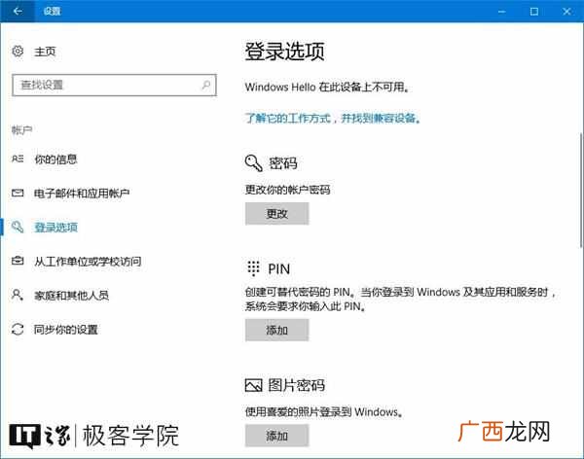Click 添加 button under 图片密码
584x459 pixels.
tap(276, 436)
